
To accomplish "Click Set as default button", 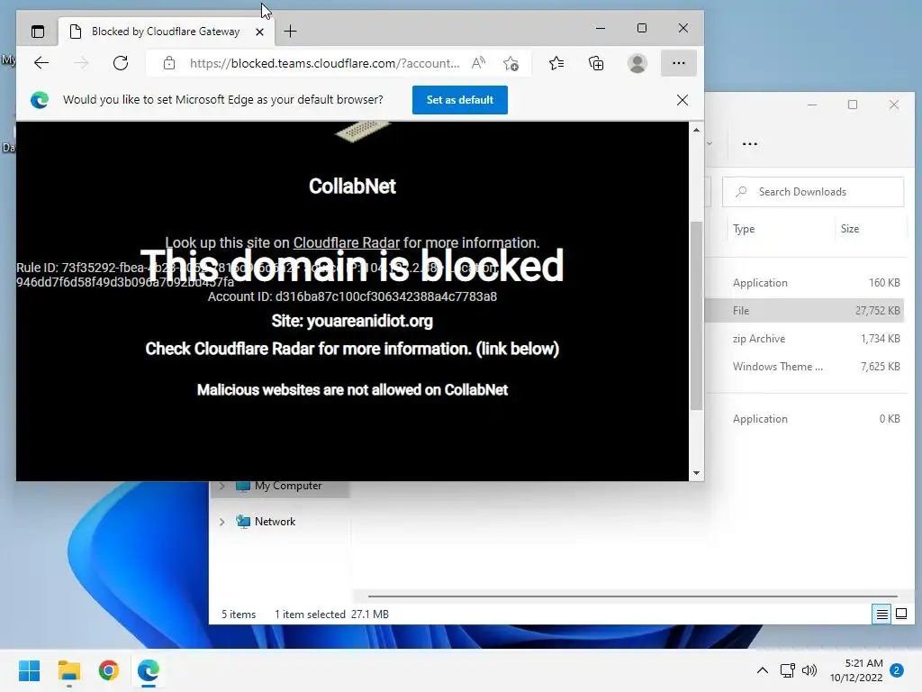I will [460, 100].
